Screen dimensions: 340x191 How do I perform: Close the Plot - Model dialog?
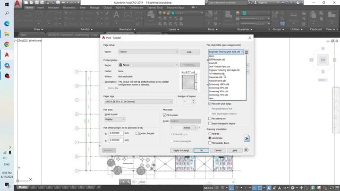pyautogui.click(x=250, y=38)
